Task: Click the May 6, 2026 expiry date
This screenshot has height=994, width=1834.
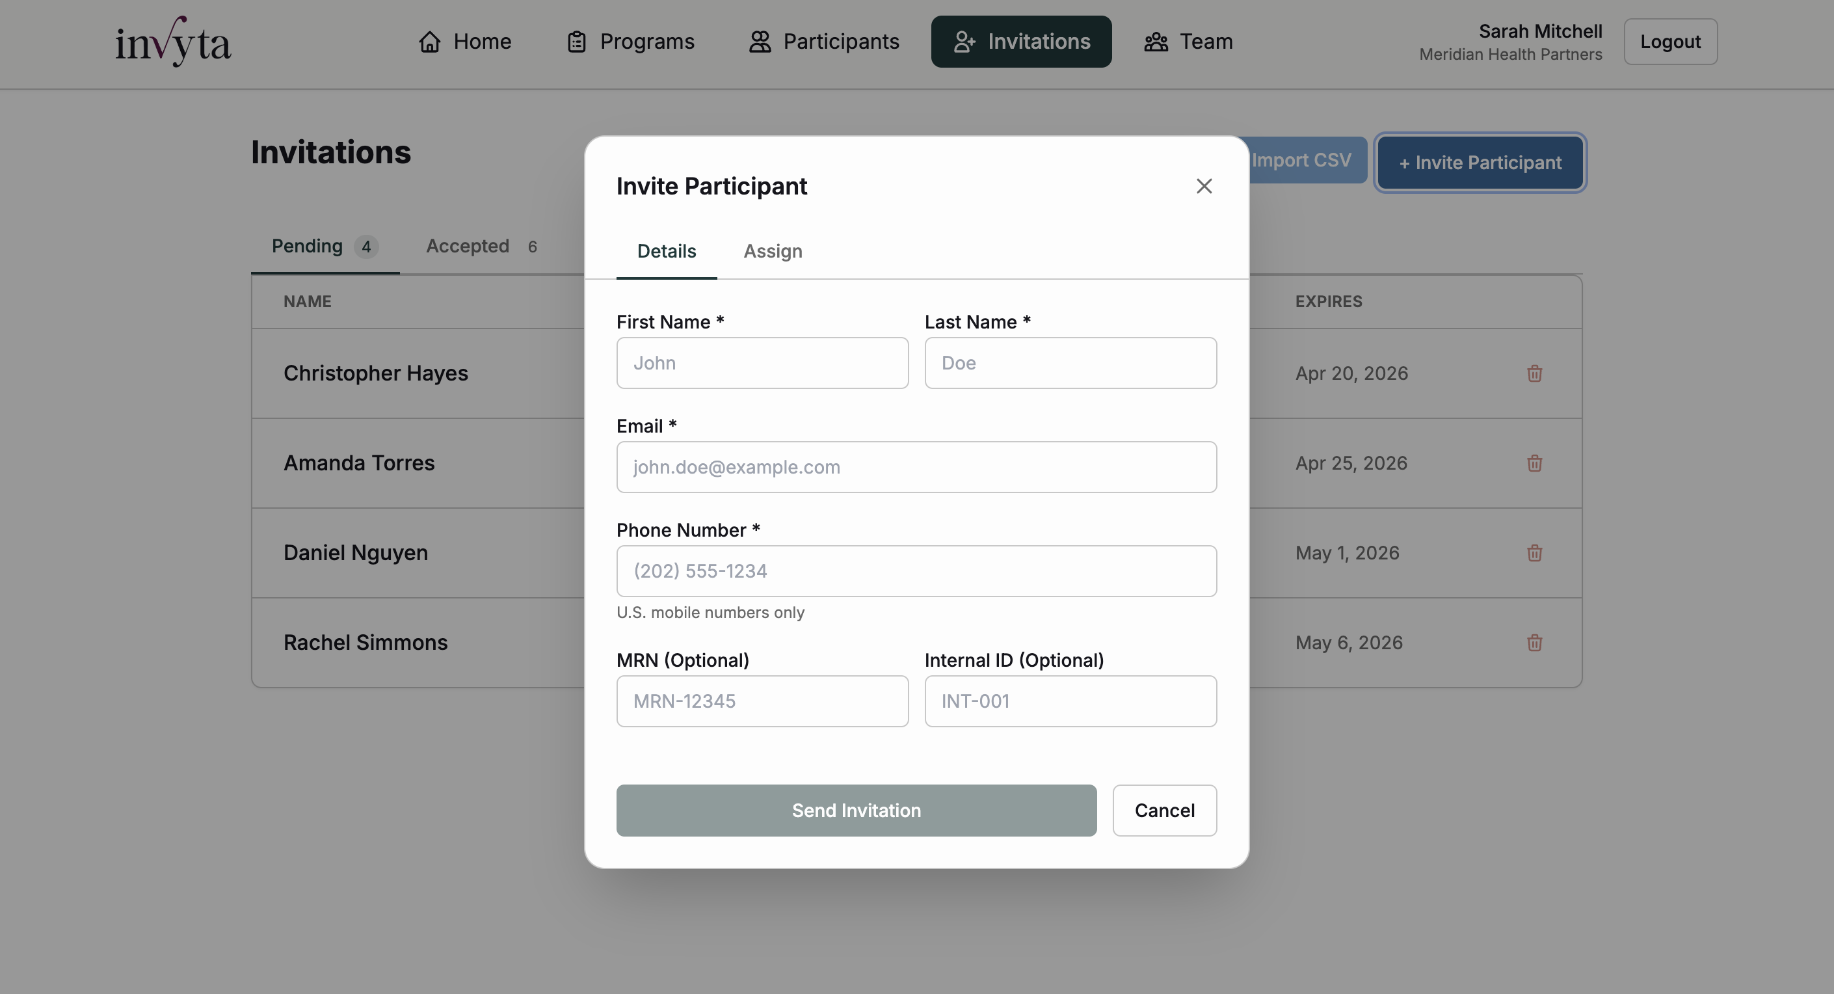Action: [1348, 642]
